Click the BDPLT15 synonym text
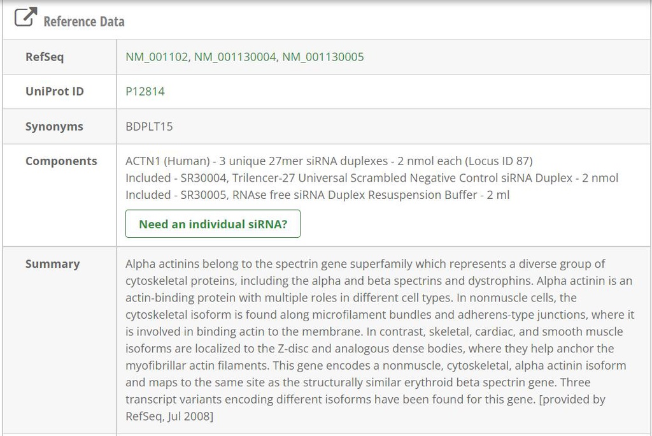 click(148, 126)
